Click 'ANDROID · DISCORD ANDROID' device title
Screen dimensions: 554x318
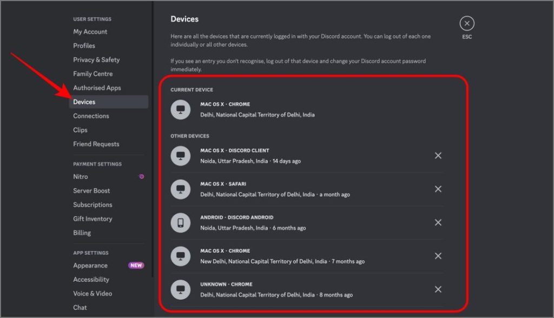point(237,217)
